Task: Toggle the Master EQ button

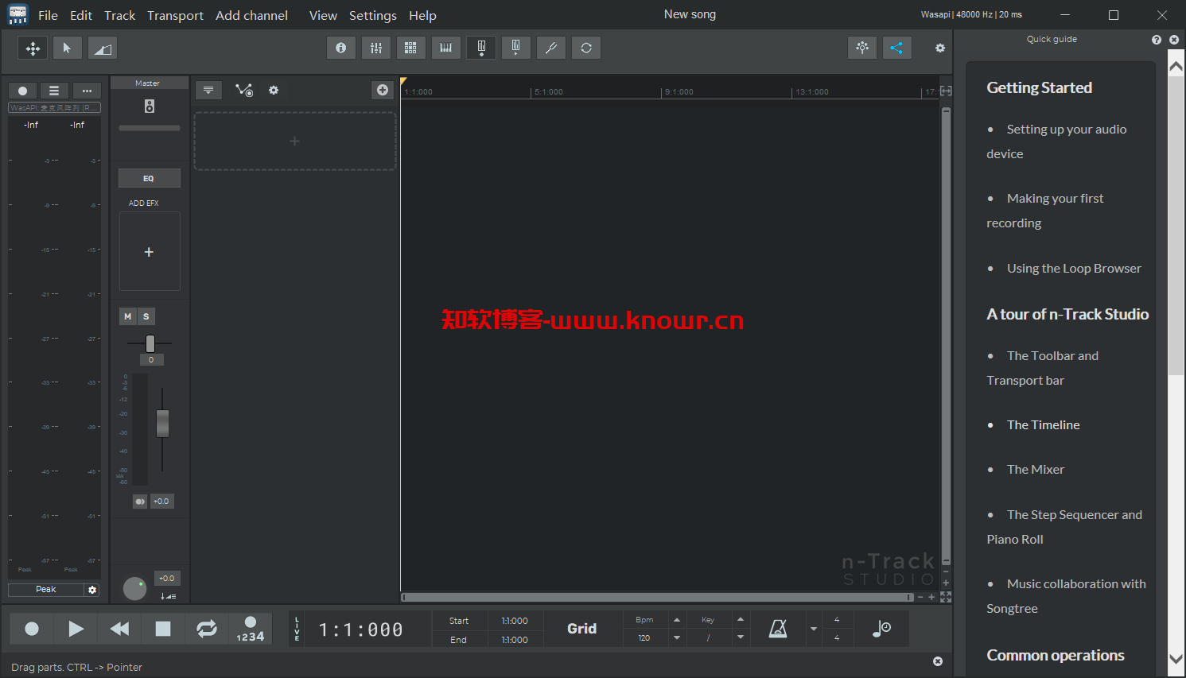Action: coord(150,179)
